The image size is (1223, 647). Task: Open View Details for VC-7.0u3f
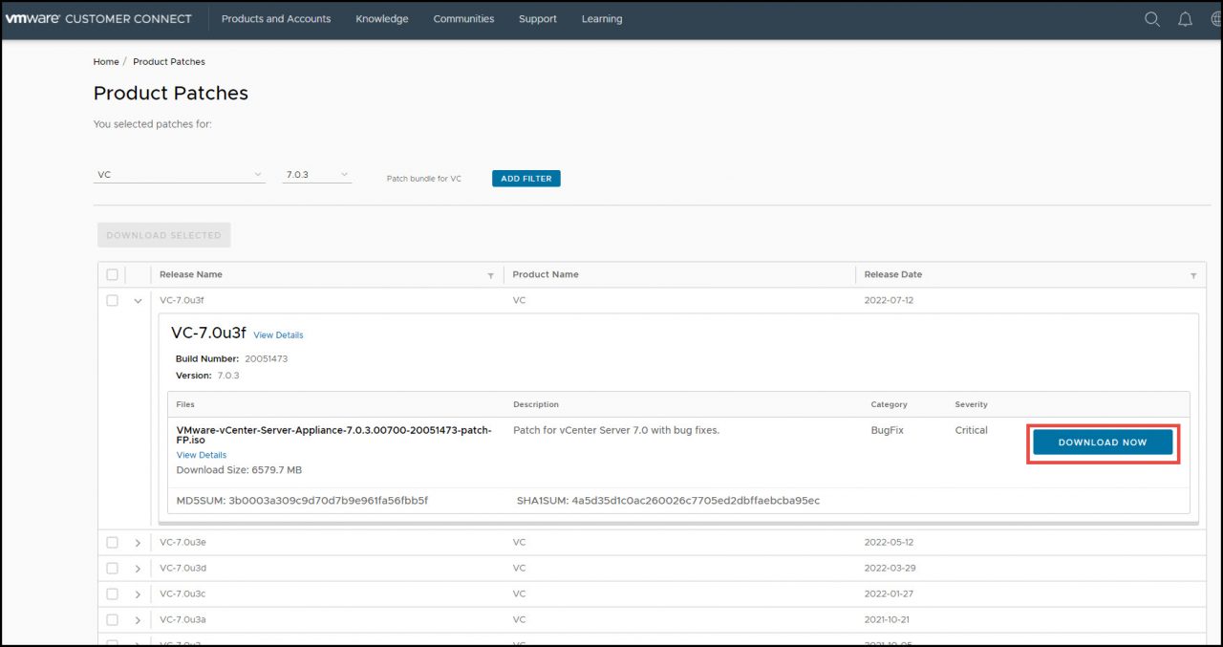point(278,334)
